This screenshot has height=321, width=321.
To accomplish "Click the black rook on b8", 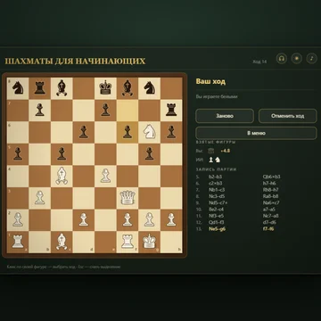I will pyautogui.click(x=40, y=88).
